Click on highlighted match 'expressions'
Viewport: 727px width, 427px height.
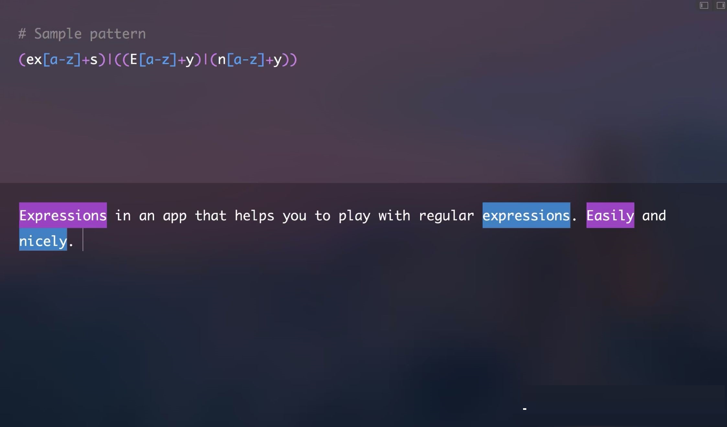(526, 215)
